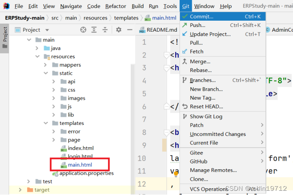
Task: Select Rebase... in Git menu
Action: point(223,70)
